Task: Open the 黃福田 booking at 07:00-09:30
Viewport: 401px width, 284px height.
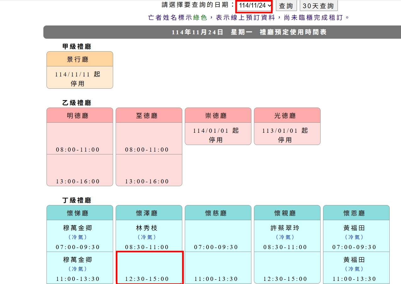Action: pos(356,236)
